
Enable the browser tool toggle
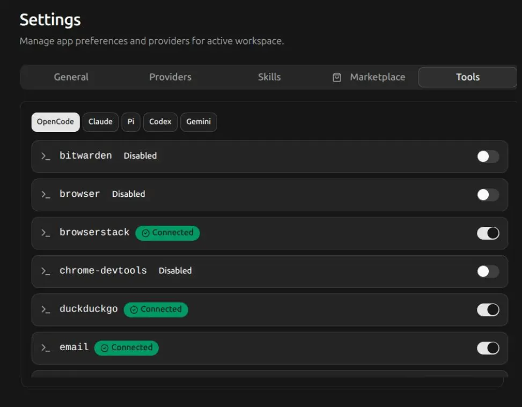pyautogui.click(x=488, y=195)
